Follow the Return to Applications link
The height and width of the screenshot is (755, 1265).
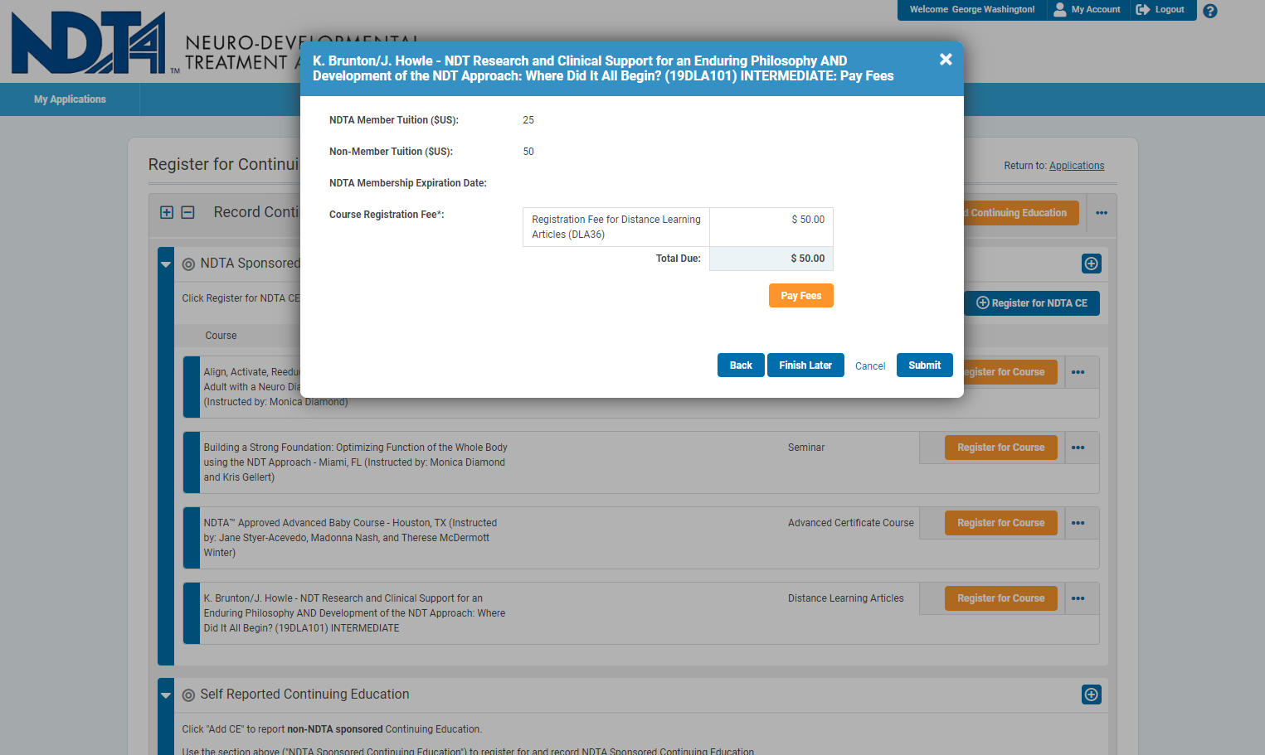pos(1077,166)
